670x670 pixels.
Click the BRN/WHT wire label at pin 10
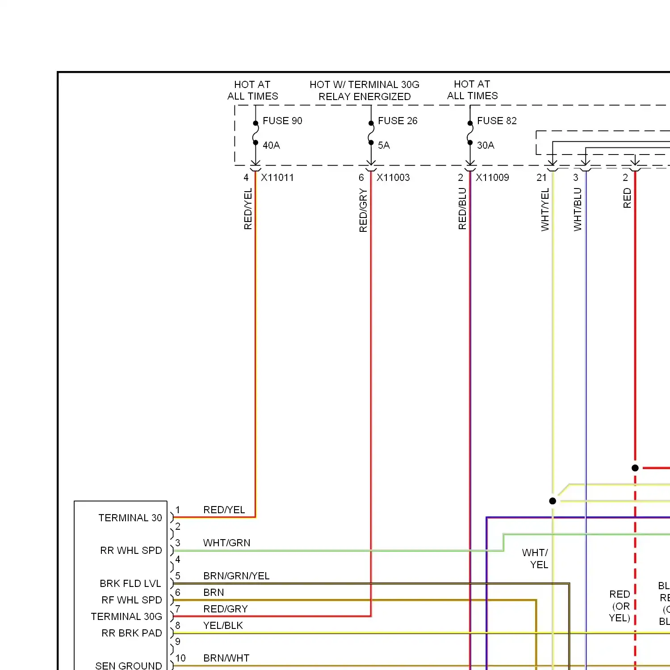pos(226,658)
